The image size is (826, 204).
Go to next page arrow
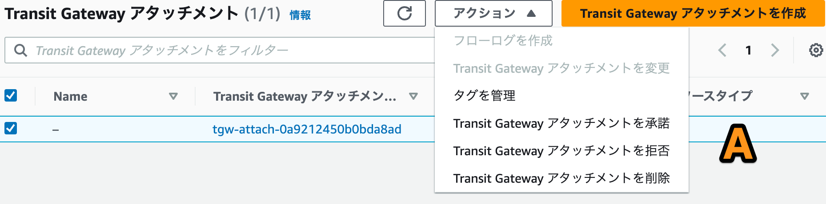[x=775, y=50]
